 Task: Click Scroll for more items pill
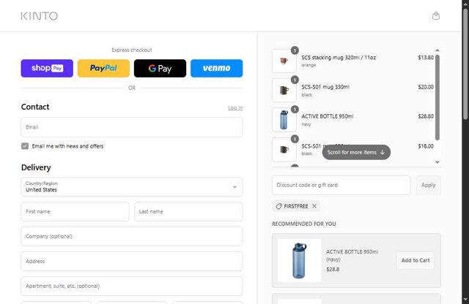click(356, 153)
